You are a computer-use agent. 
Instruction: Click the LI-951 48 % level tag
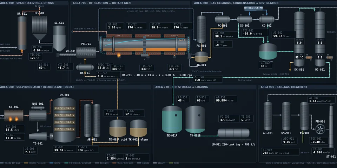[183, 99]
